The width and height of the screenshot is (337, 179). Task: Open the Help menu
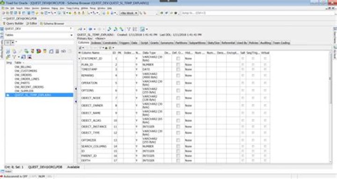(110, 8)
